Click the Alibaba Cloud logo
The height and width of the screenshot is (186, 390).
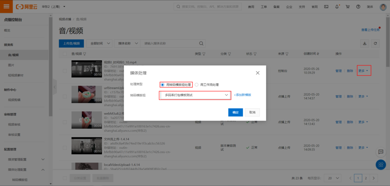26,7
